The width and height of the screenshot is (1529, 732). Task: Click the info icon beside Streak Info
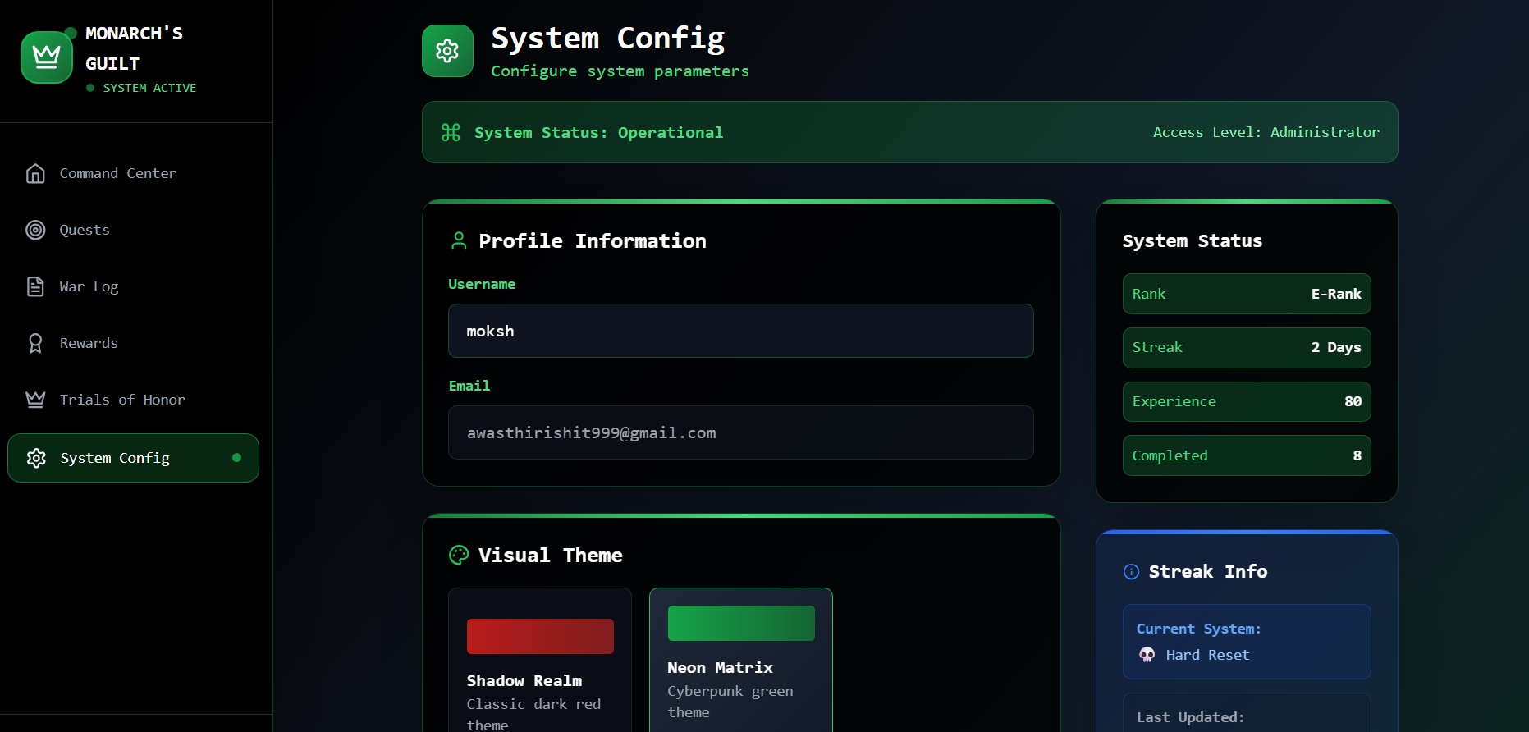1131,572
